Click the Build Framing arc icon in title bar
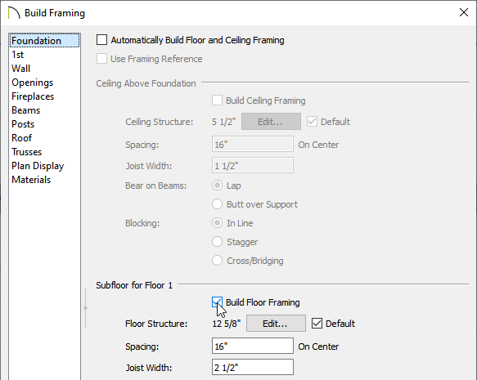Viewport: 477px width, 380px height. click(14, 13)
